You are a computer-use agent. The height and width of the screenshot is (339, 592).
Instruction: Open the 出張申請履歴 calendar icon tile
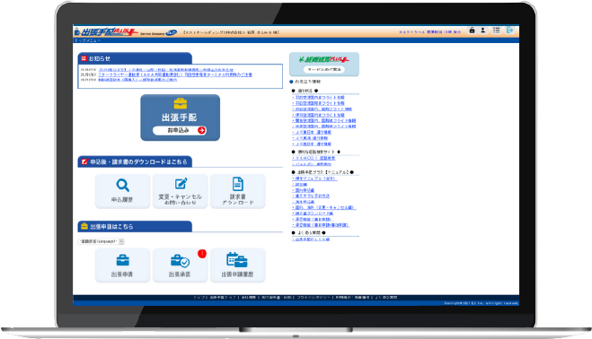pos(238,265)
